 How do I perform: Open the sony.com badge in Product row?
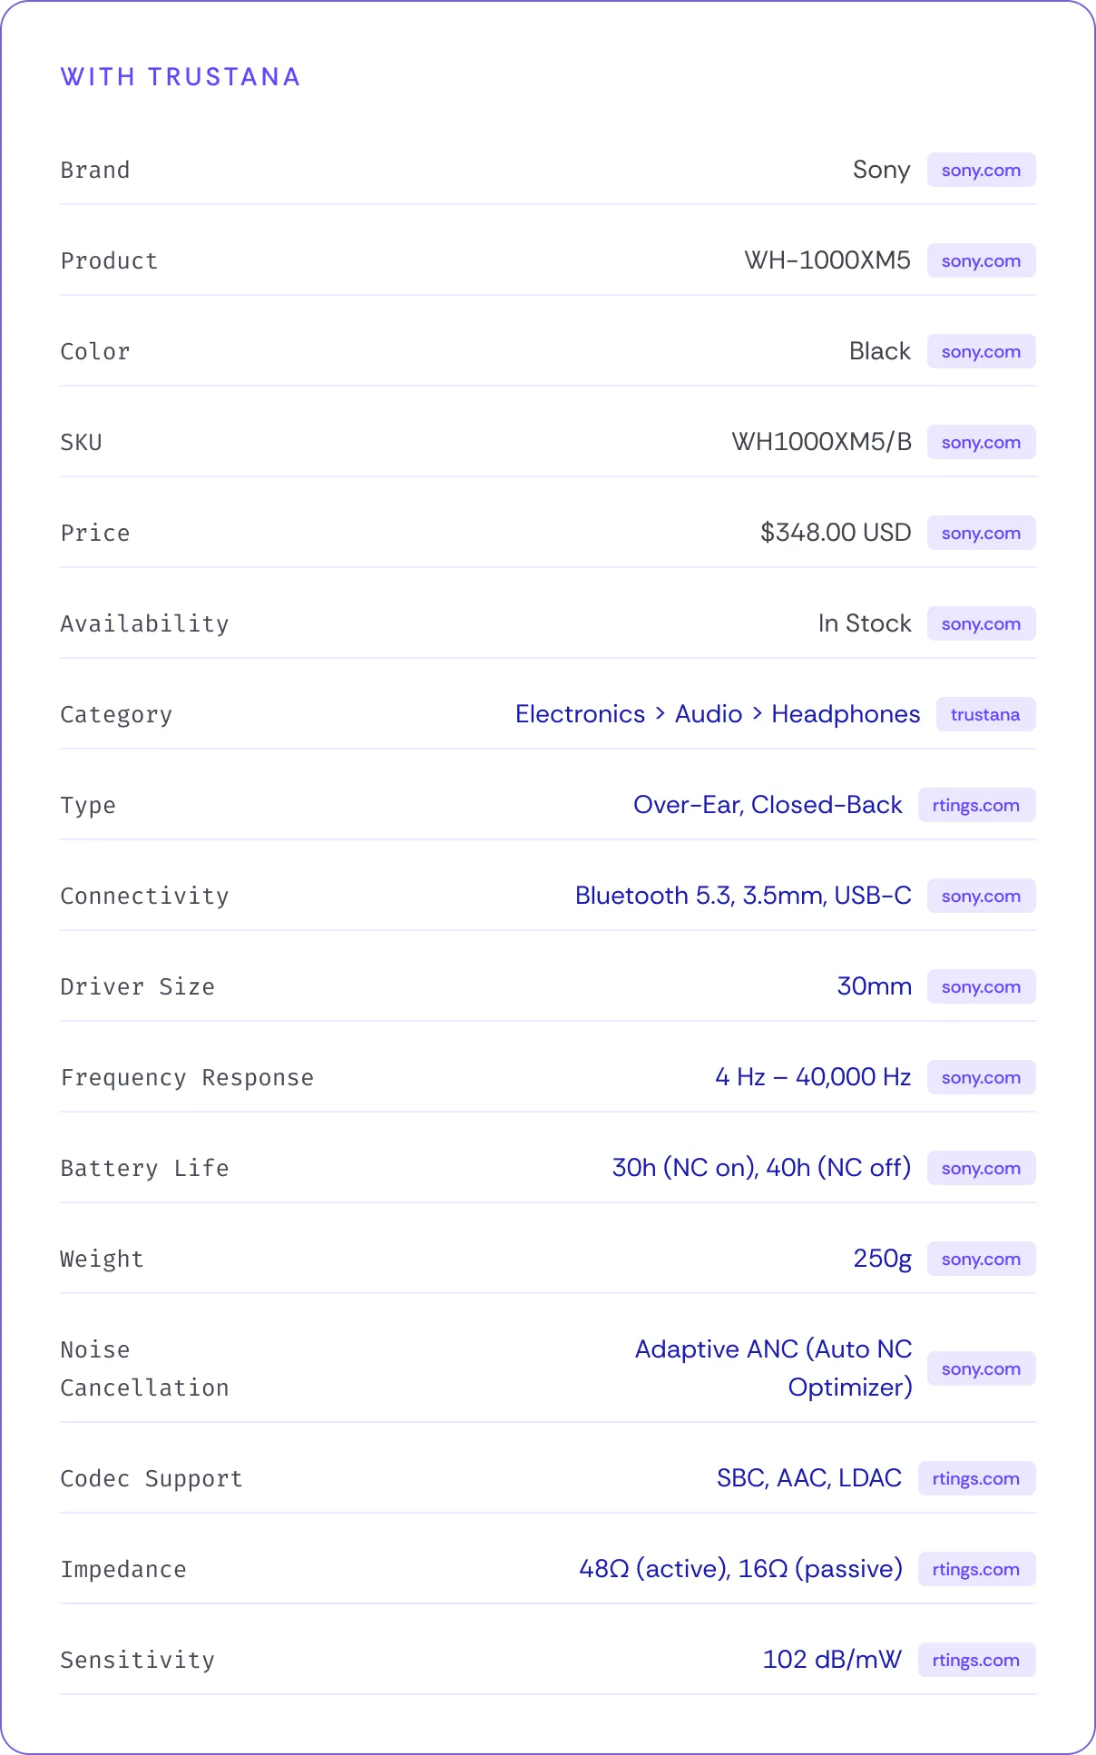pyautogui.click(x=981, y=261)
